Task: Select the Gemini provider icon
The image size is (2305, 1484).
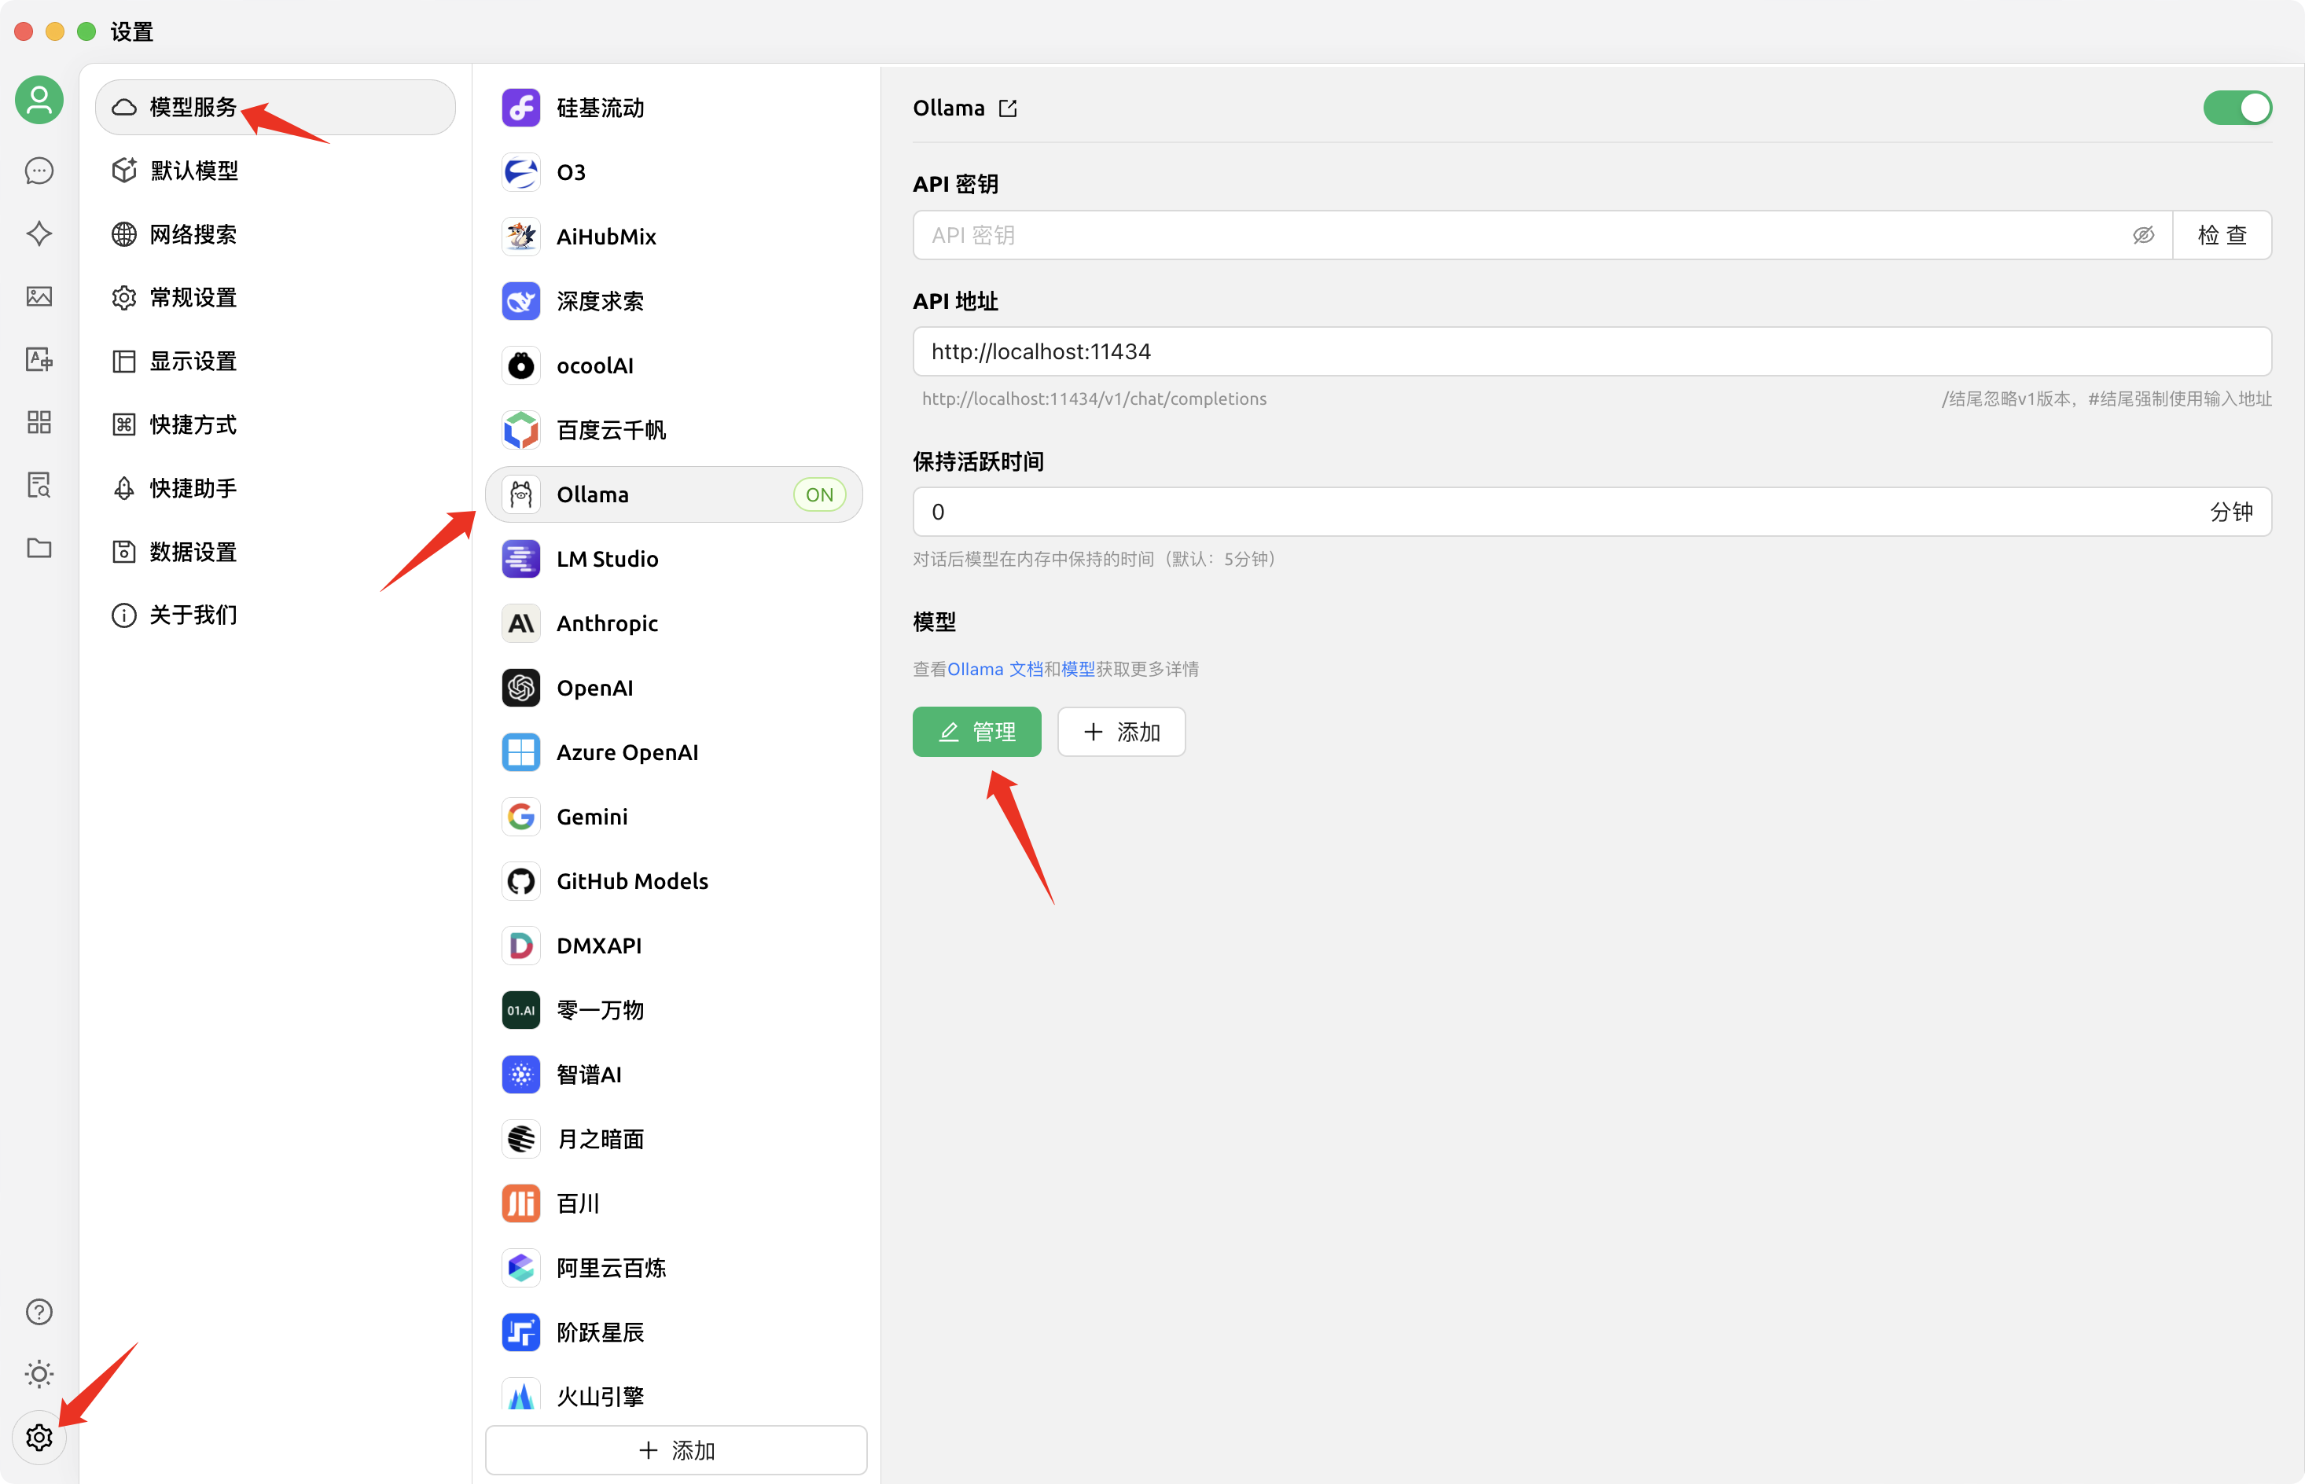Action: tap(521, 817)
